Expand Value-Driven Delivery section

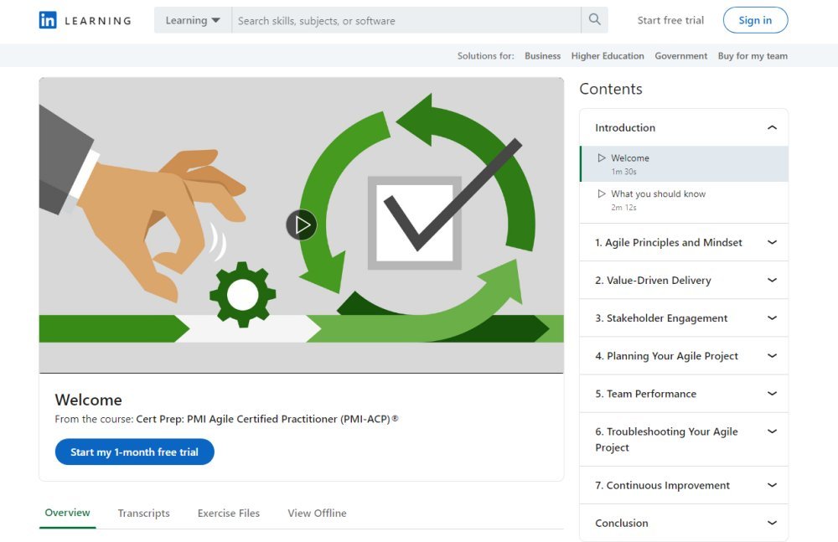[x=684, y=280]
